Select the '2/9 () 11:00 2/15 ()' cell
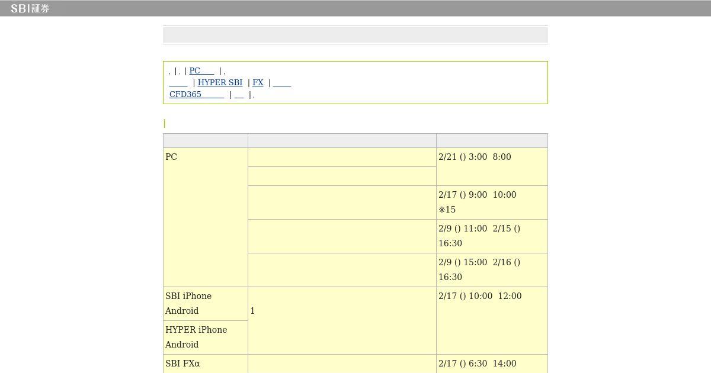 [x=492, y=236]
